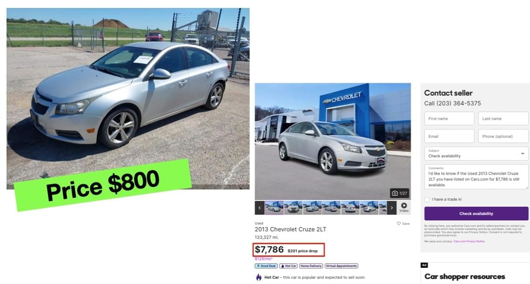530x284 pixels.
Task: Select the first gallery thumbnail
Action: coord(274,208)
